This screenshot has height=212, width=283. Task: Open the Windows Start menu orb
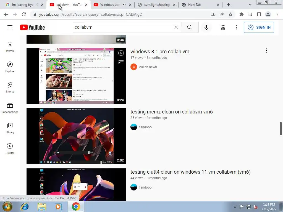point(7,206)
